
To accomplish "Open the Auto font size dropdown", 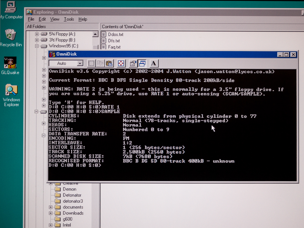I will (x=80, y=63).
